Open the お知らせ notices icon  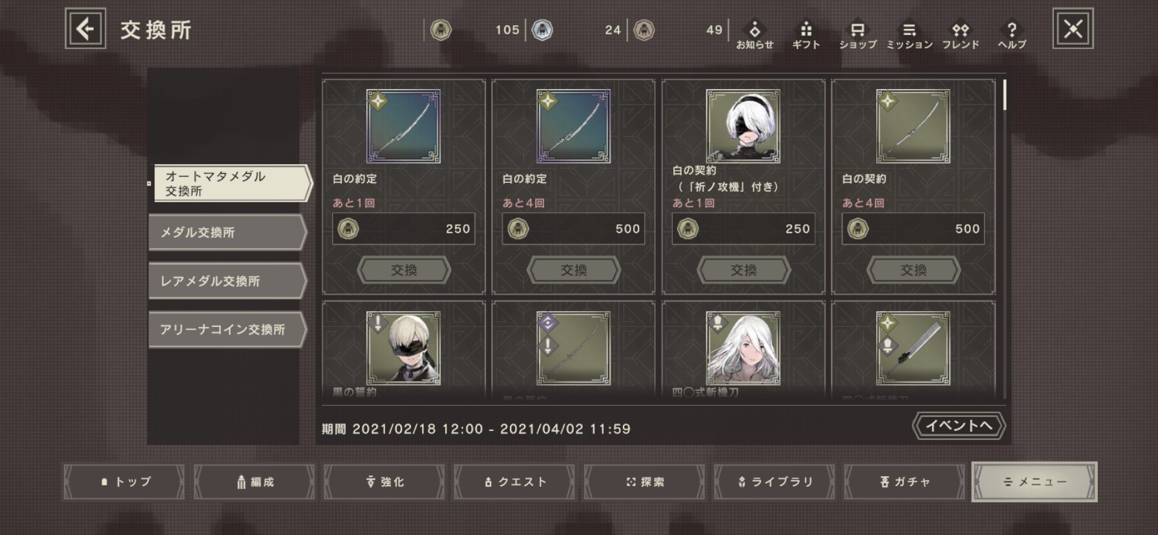(754, 35)
